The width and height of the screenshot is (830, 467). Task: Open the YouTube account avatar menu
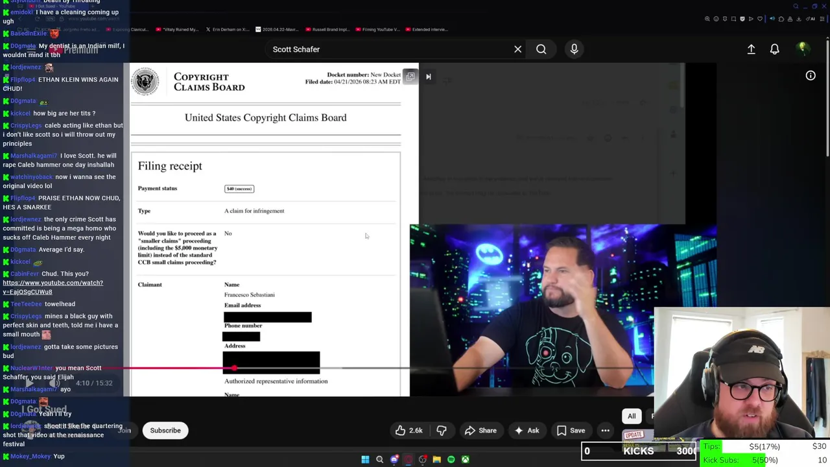pyautogui.click(x=802, y=49)
